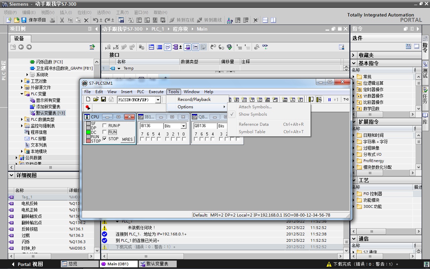This screenshot has height=269, width=430.
Task: Toggle the STOP checkbox in CPU window
Action: pyautogui.click(x=104, y=139)
